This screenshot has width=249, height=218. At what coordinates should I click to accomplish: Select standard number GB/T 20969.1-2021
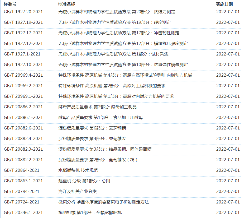[x=23, y=96]
